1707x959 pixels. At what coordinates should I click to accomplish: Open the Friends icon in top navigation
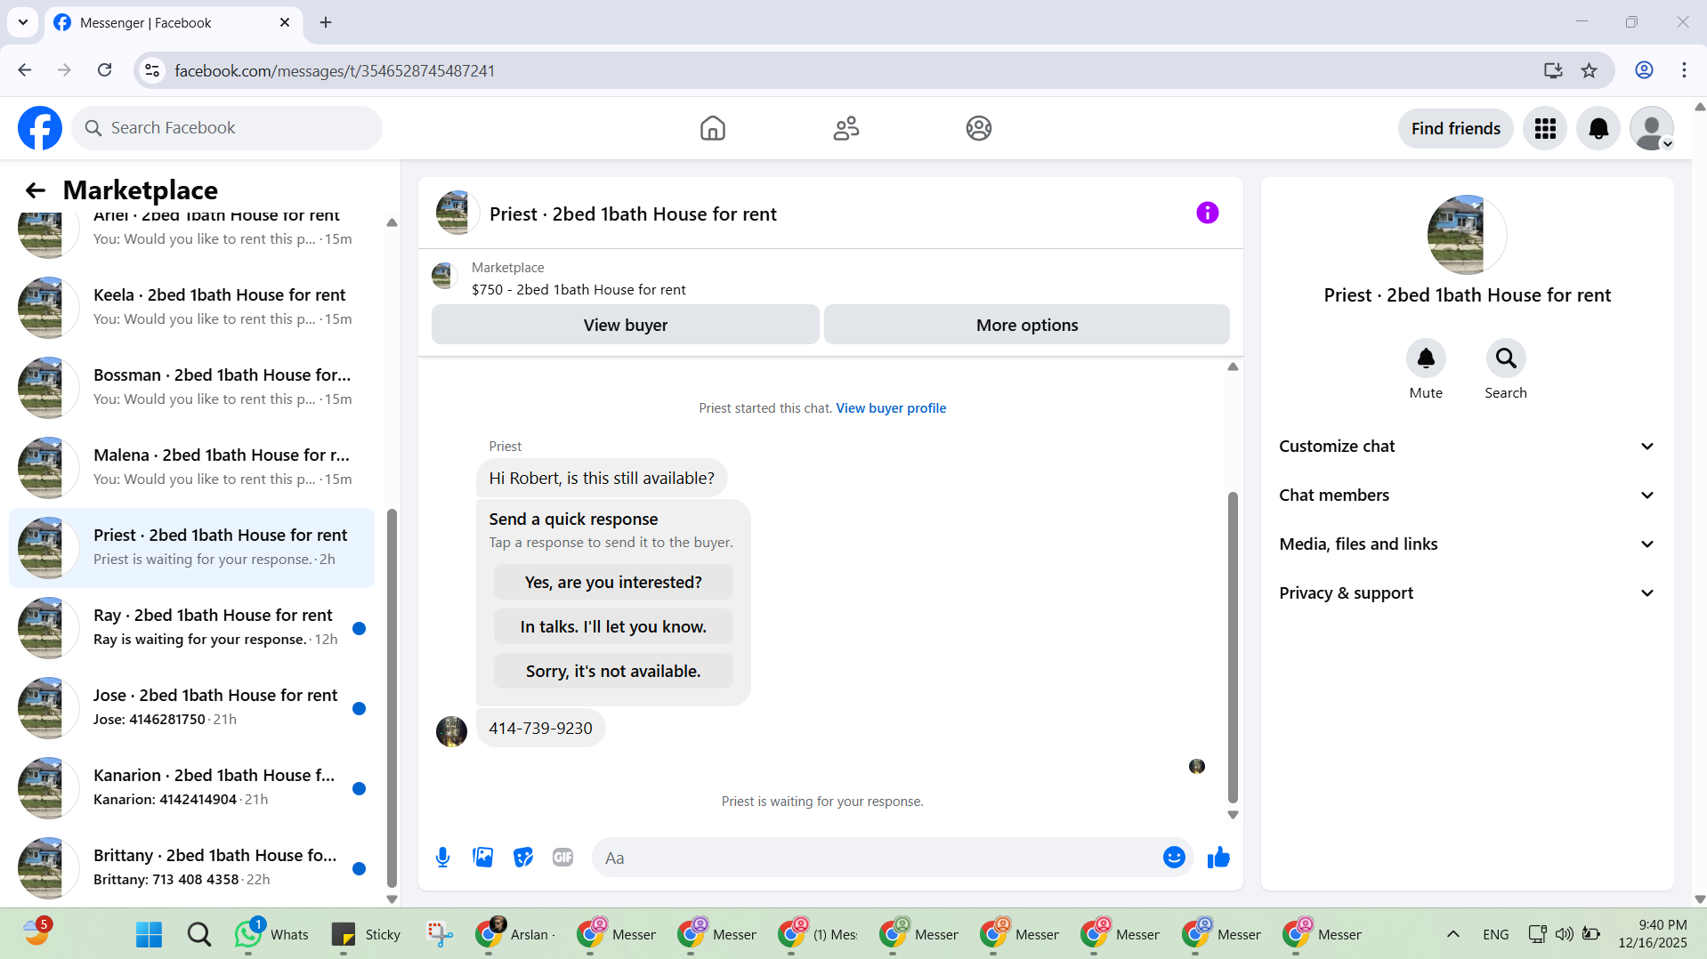[x=845, y=128]
